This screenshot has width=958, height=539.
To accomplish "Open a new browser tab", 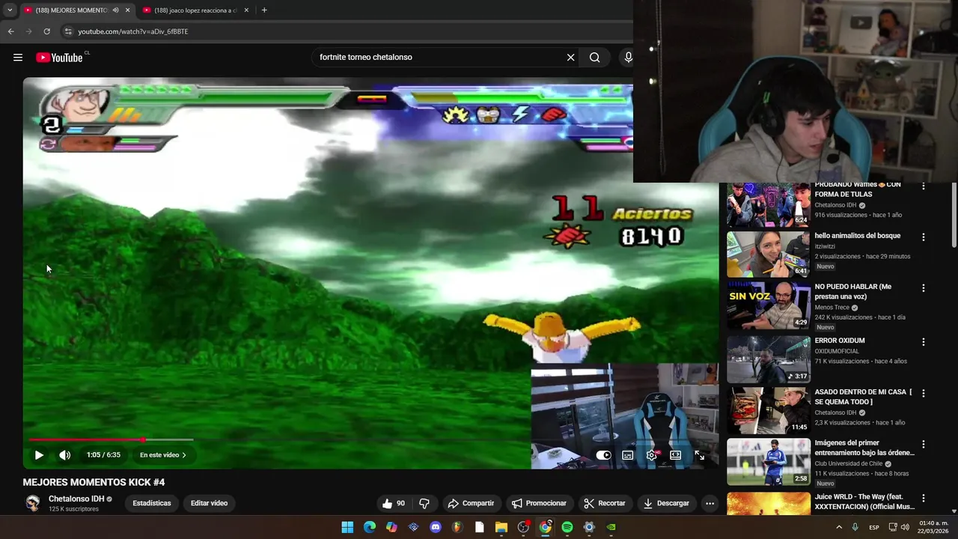I will point(264,10).
